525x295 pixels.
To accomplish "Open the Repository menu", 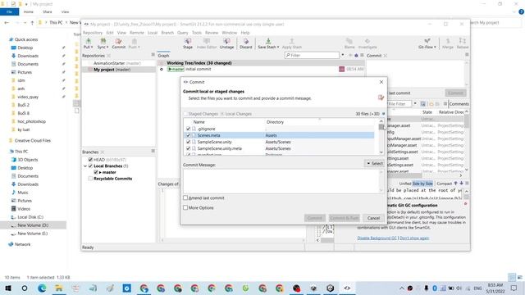I will point(93,33).
